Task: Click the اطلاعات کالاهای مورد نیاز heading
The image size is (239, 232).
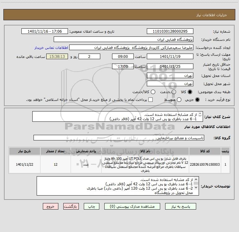Action: pos(207,127)
